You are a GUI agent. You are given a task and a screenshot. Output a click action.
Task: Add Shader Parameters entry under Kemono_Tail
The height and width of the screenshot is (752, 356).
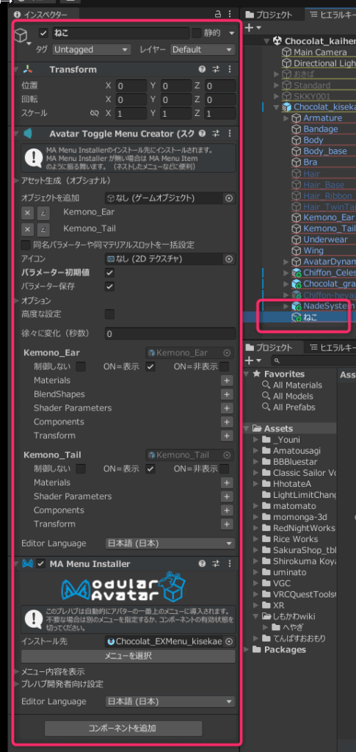coord(227,497)
